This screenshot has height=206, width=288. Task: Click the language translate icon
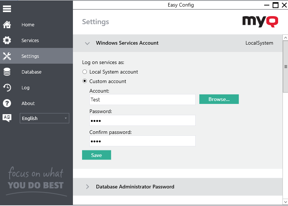pyautogui.click(x=7, y=118)
